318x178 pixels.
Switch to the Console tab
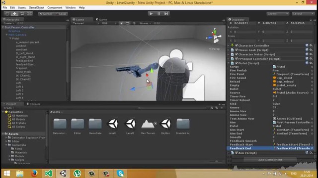[33, 104]
